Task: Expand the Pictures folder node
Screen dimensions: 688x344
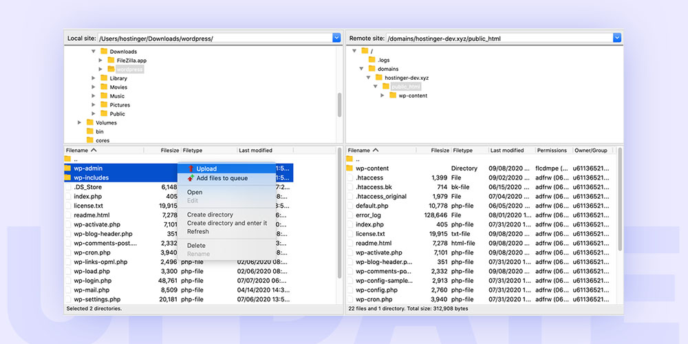Action: tap(94, 105)
